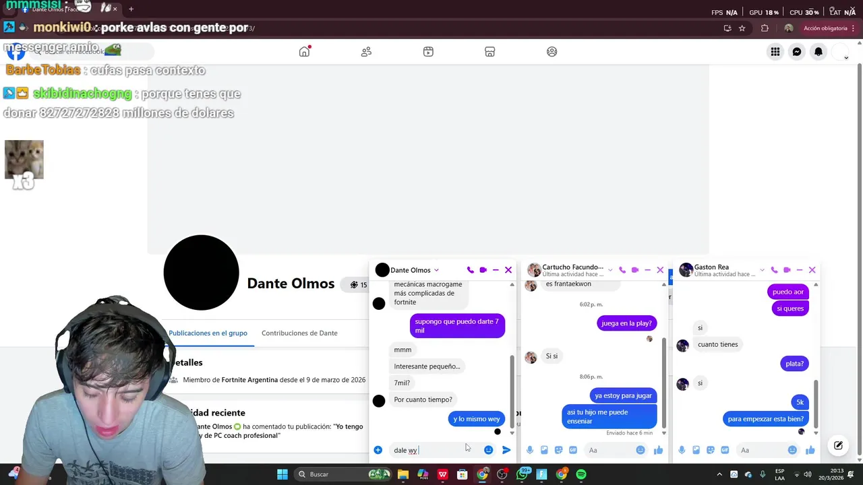Screen dimensions: 863x485
Task: Show hidden system tray icons
Action: (719, 474)
